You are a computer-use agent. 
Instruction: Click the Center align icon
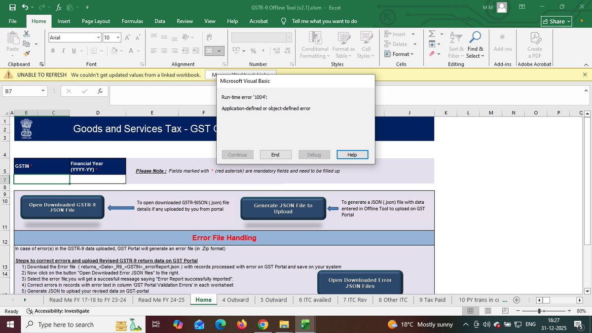point(164,51)
